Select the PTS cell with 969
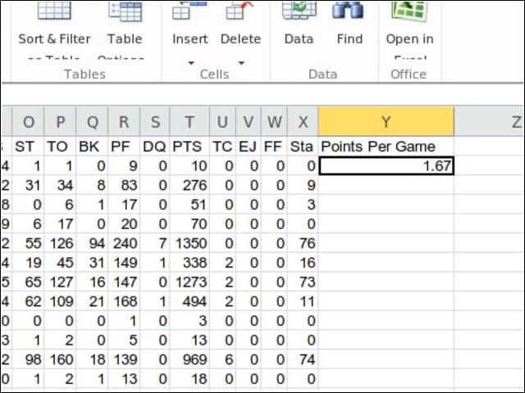 (189, 359)
